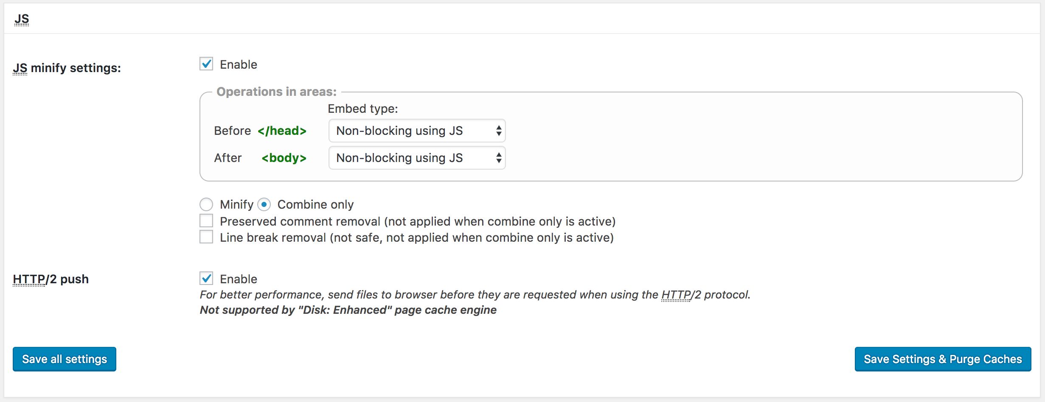Click the Enable label under HTTP/2 push
Image resolution: width=1045 pixels, height=402 pixels.
(x=238, y=279)
